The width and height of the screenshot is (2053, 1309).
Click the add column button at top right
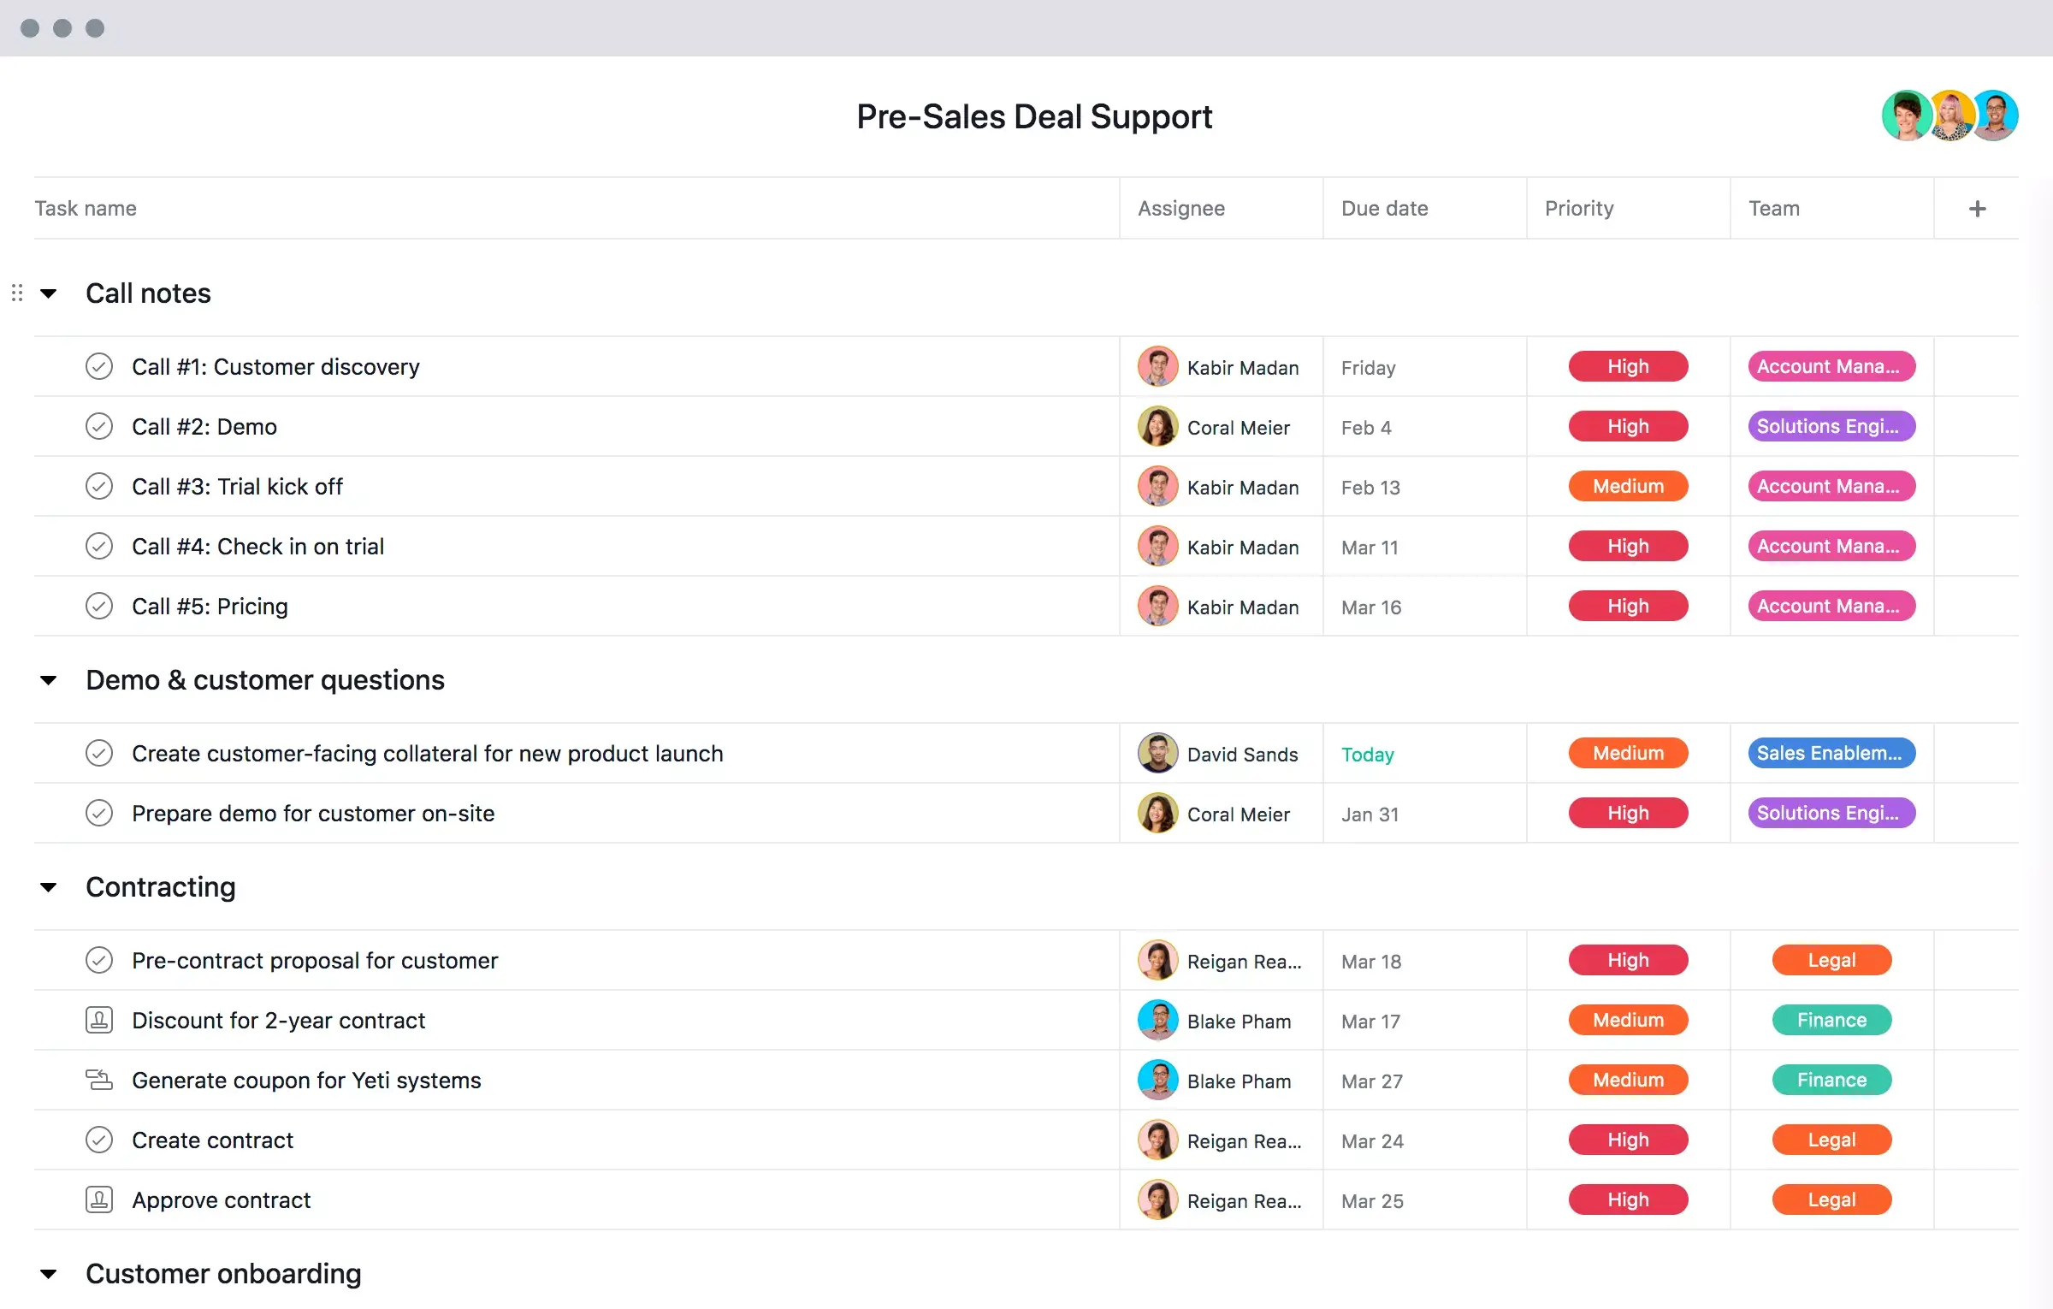[1979, 208]
